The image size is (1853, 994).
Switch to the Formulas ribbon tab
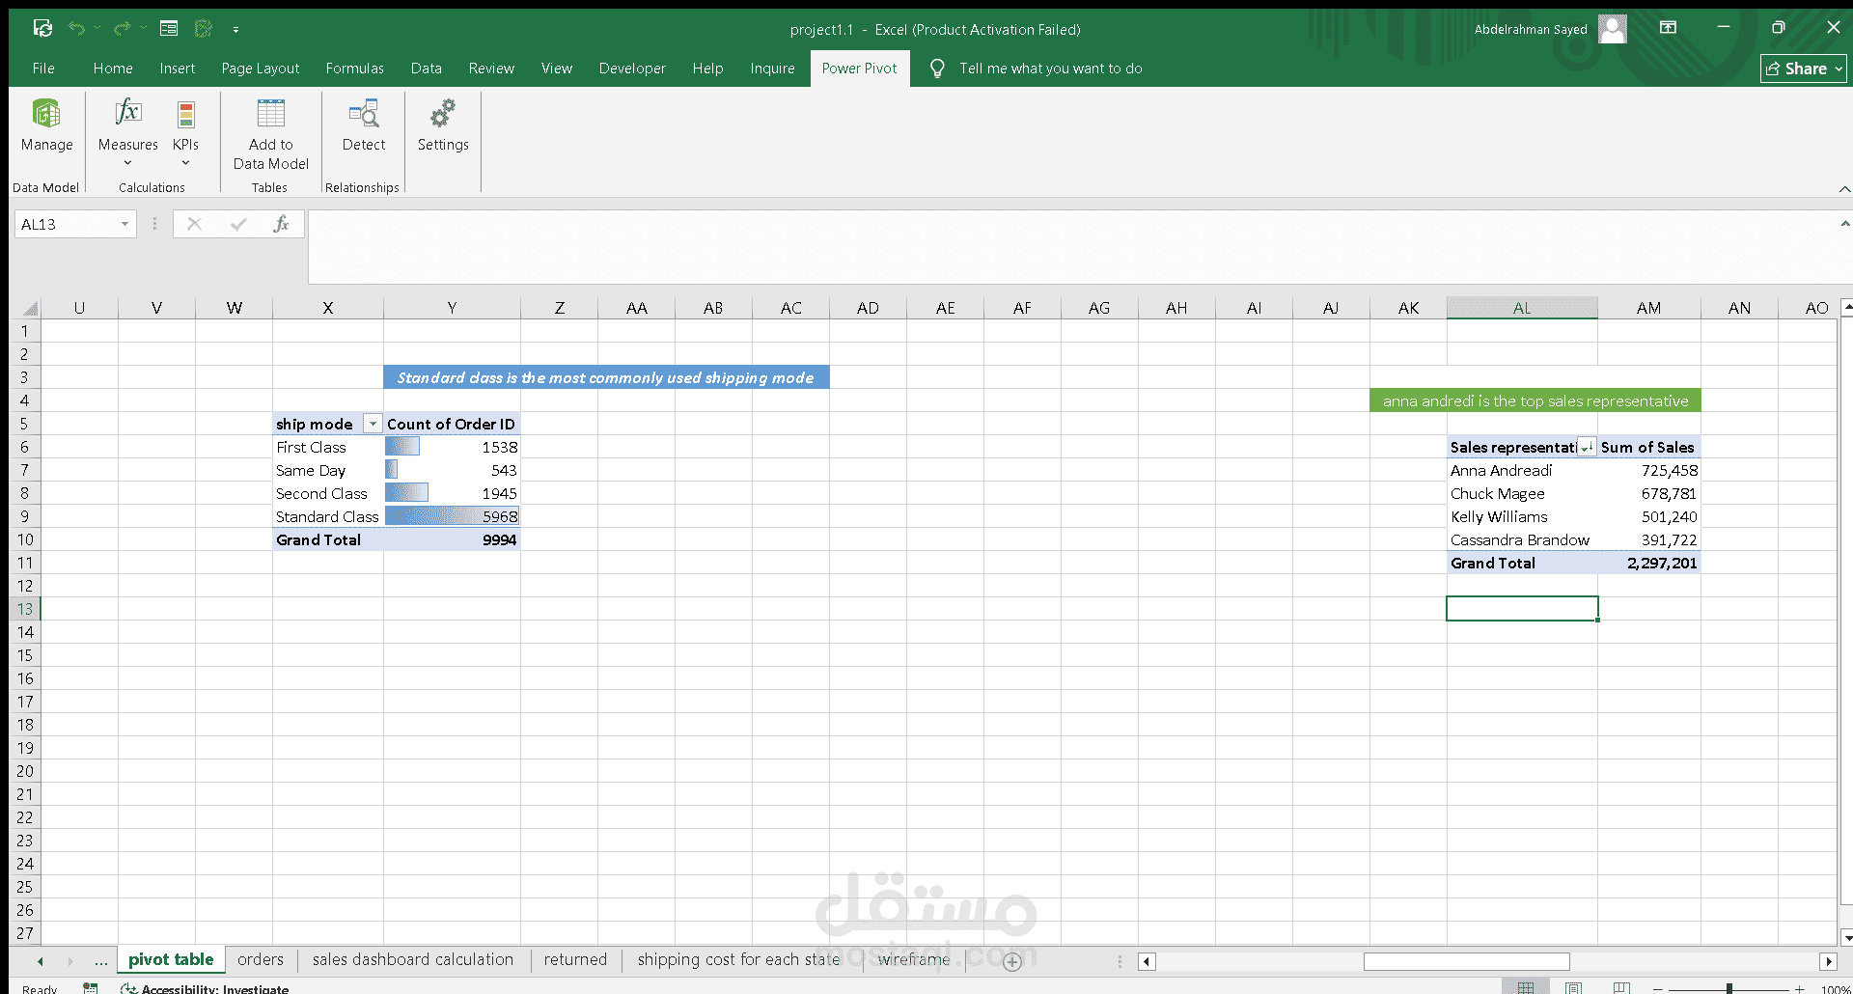(354, 69)
